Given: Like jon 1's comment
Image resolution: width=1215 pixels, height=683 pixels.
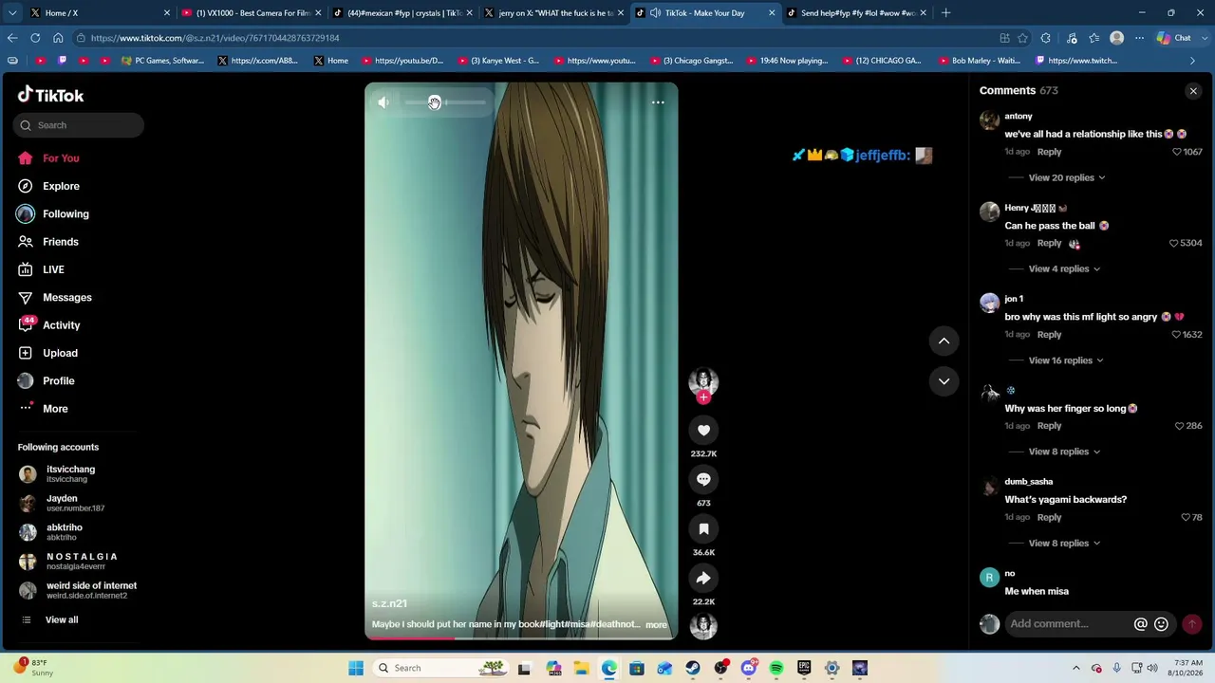Looking at the screenshot, I should [x=1177, y=335].
